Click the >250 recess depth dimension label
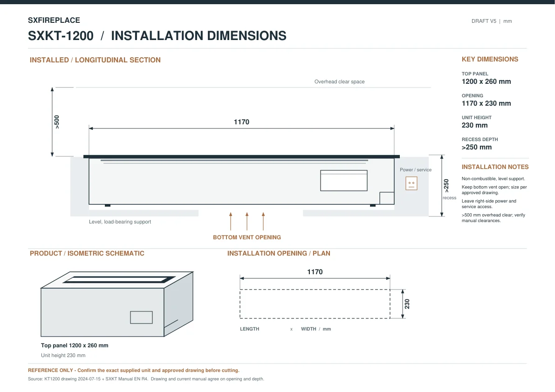This screenshot has width=555, height=392. point(446,186)
